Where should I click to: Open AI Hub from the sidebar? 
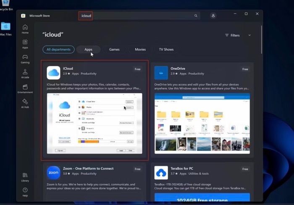click(25, 103)
